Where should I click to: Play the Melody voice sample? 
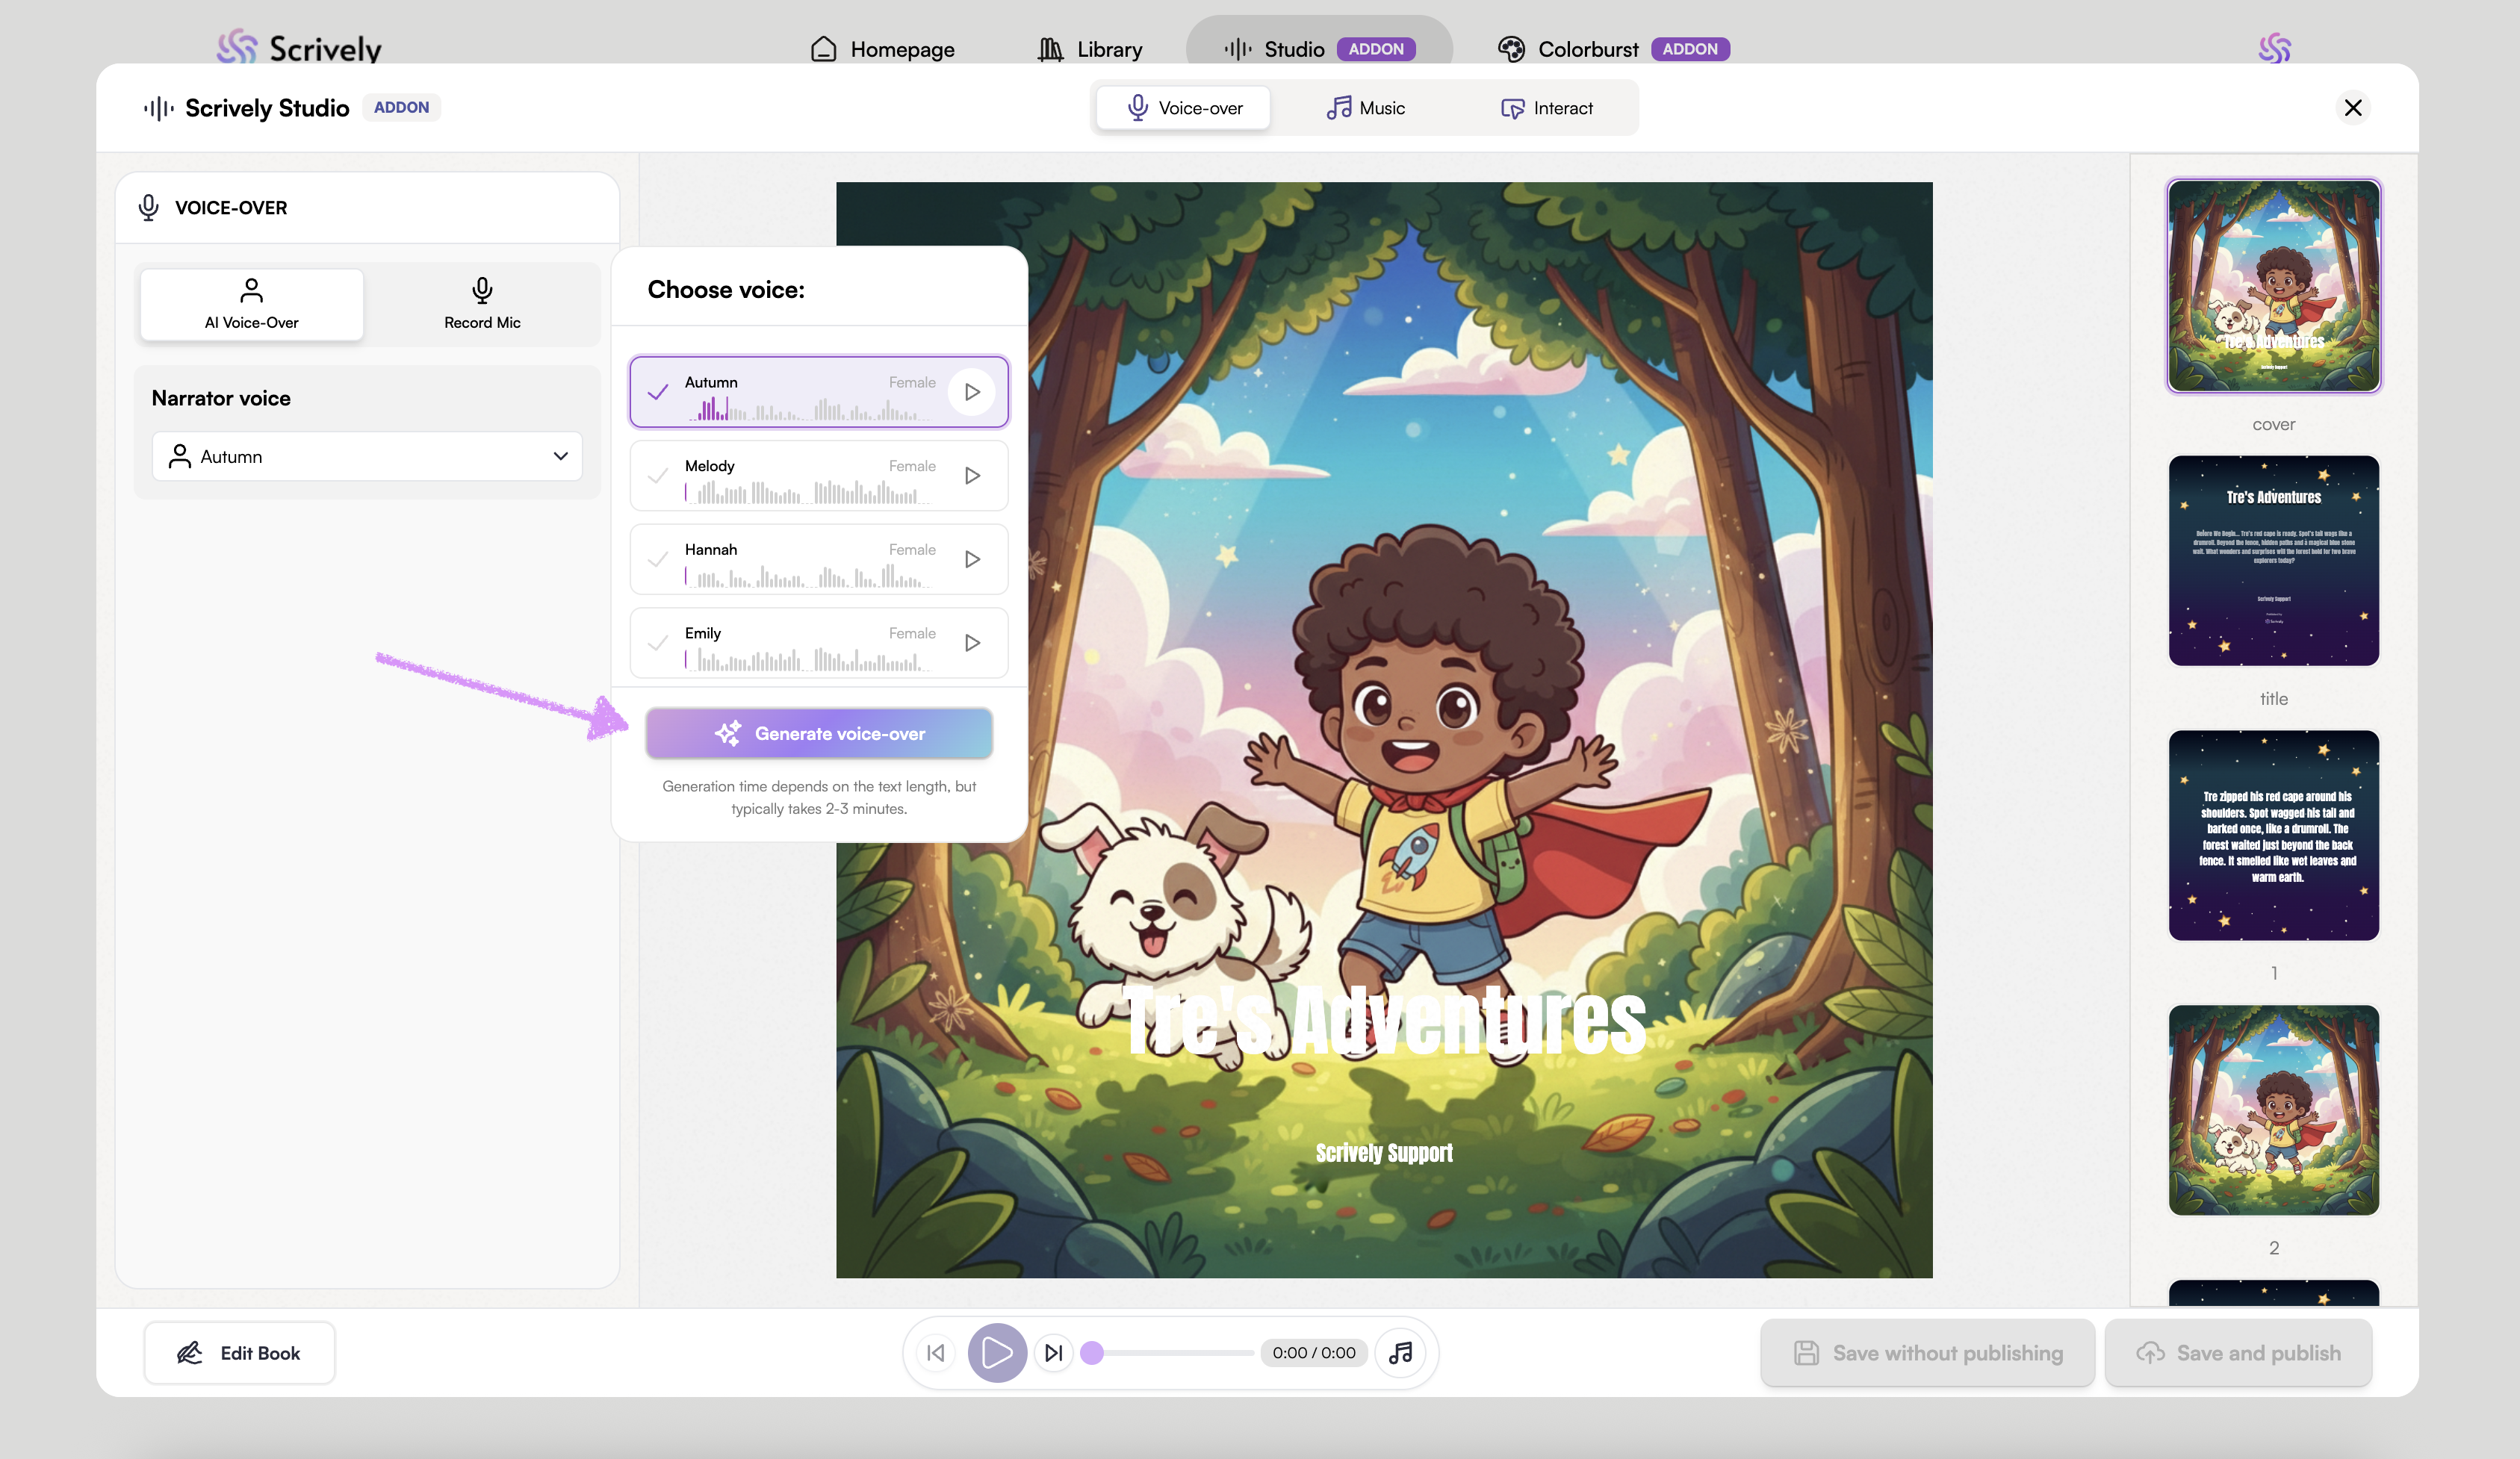click(x=971, y=476)
